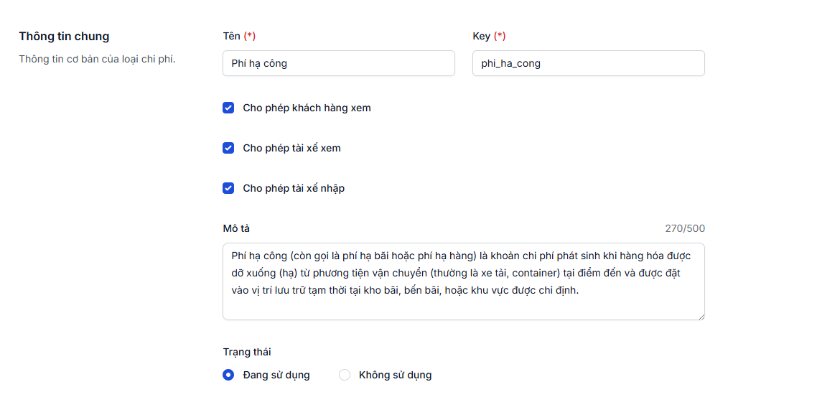Click label "Không sử dụng" next to radio
The width and height of the screenshot is (817, 415).
point(396,375)
